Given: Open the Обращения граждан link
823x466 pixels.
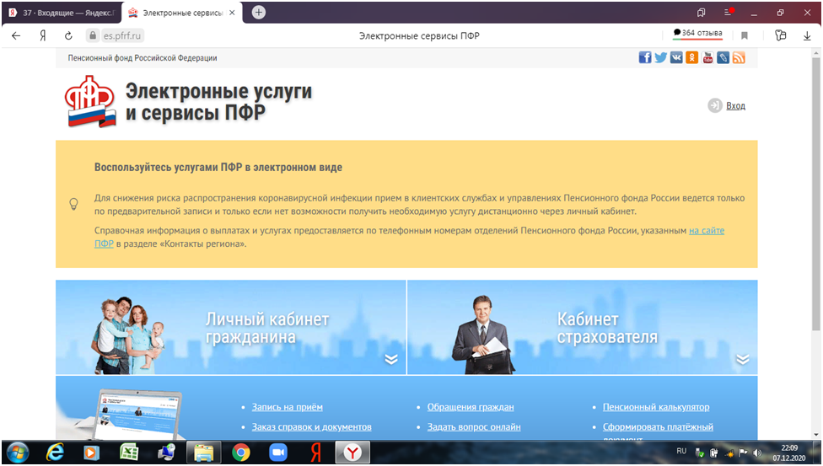Looking at the screenshot, I should click(471, 407).
